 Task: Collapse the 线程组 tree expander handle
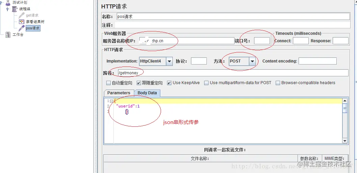point(7,9)
